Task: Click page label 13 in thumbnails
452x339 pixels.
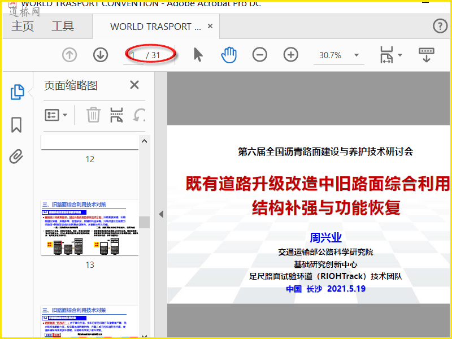Action: click(x=90, y=264)
